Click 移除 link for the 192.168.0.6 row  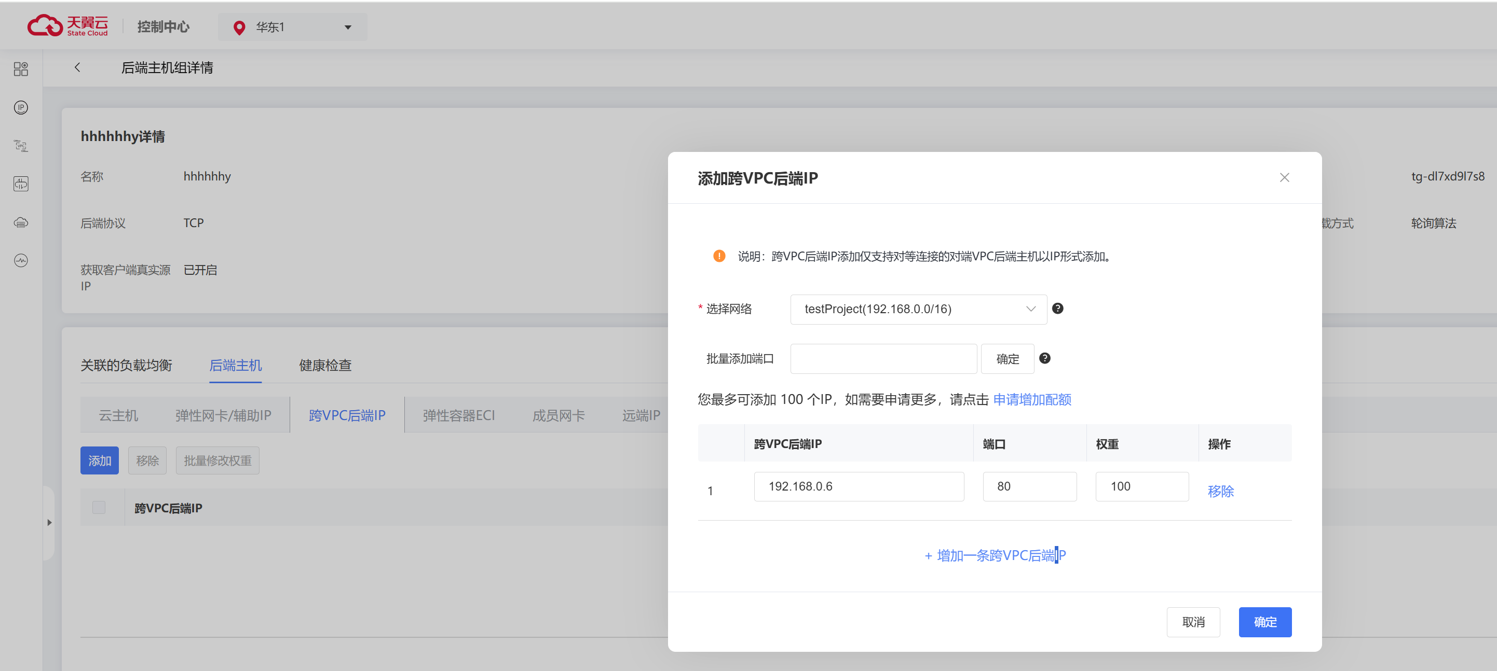click(x=1220, y=491)
